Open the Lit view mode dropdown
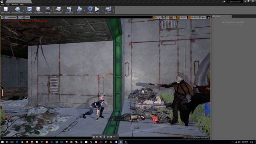This screenshot has width=256, height=144. [x=20, y=18]
